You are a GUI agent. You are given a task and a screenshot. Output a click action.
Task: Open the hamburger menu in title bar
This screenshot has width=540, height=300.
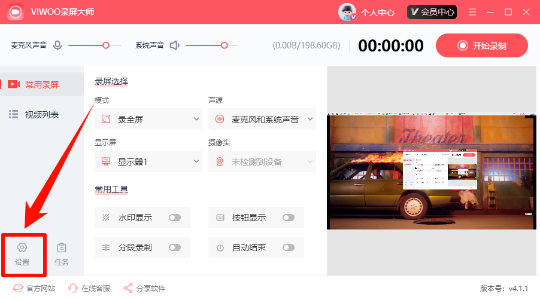click(x=472, y=13)
